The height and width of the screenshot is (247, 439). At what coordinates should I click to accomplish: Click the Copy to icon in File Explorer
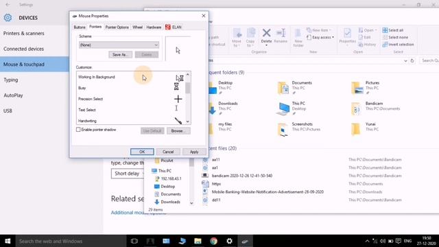point(250,33)
